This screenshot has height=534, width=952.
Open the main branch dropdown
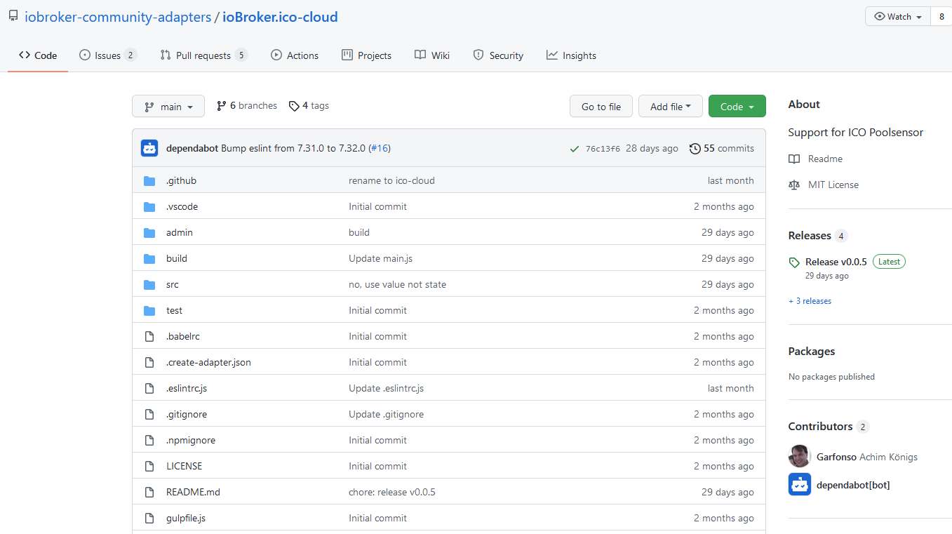(x=168, y=107)
